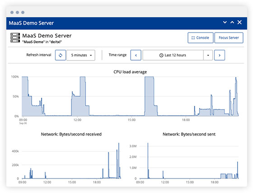Select the Last 12 hours time range field

pos(173,55)
